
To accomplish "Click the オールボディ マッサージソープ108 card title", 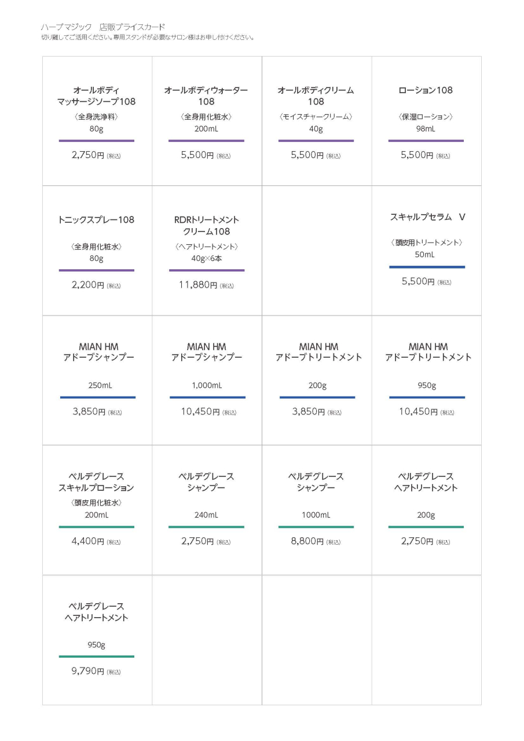I will point(96,96).
